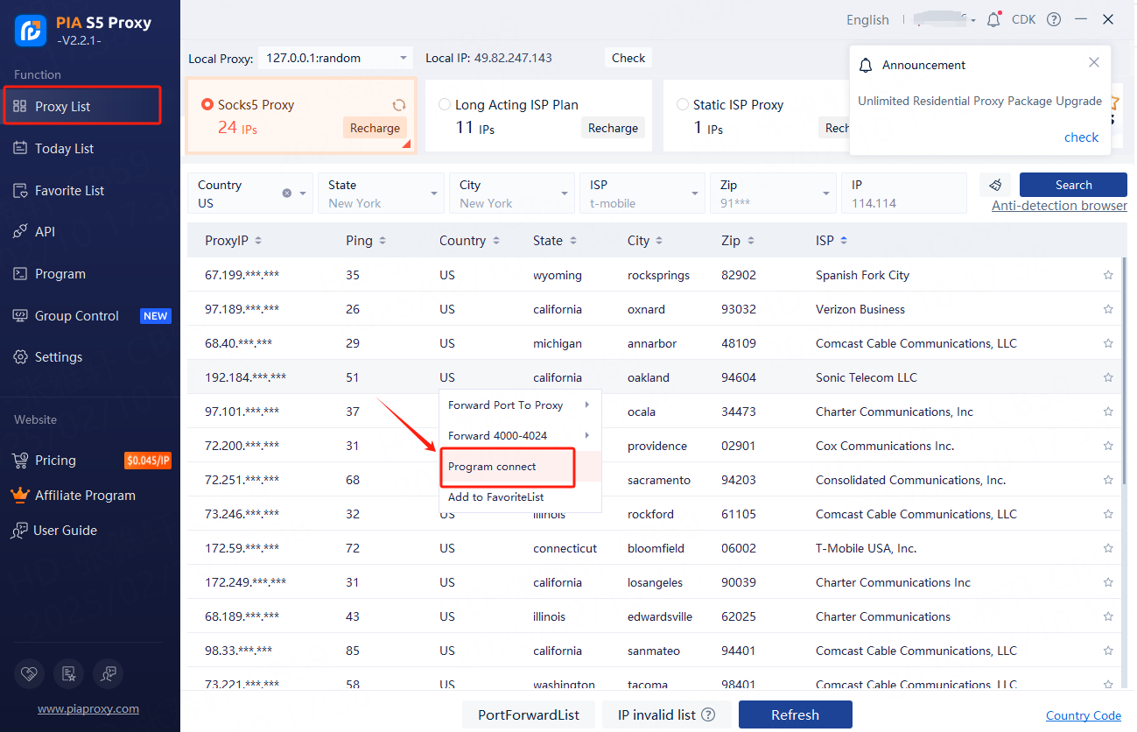Click the clear filters broom icon

(995, 185)
